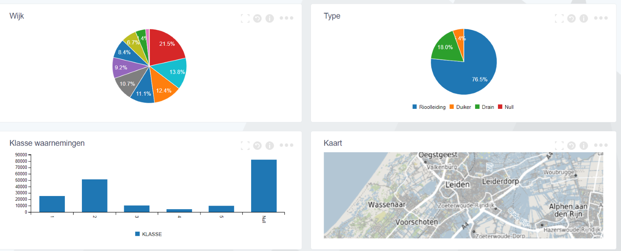Image resolution: width=621 pixels, height=251 pixels.
Task: Expand the Wijk panel to fullscreen
Action: (245, 18)
